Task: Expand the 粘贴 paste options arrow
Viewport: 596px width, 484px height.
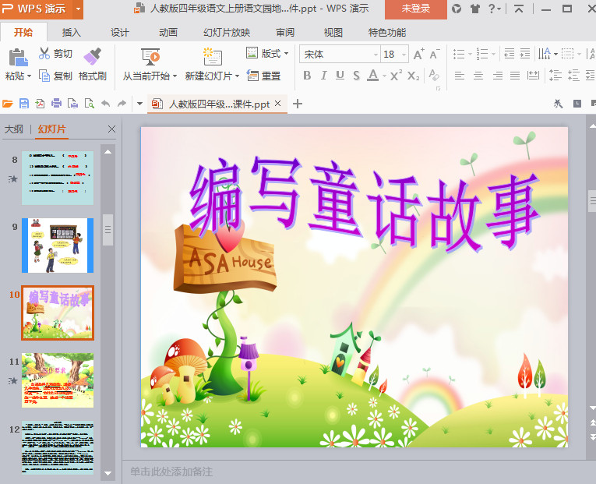Action: tap(29, 76)
